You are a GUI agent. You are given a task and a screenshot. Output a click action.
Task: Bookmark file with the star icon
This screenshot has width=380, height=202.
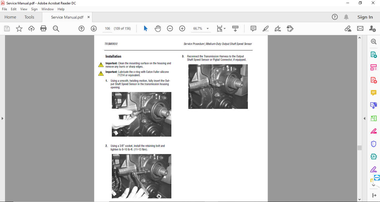19,29
